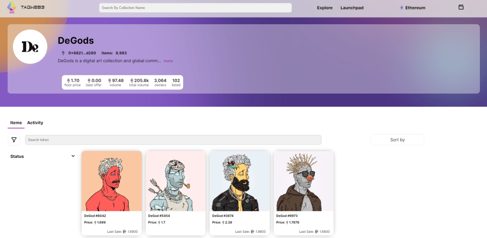Switch to the Activity tab
Viewport: 487px width, 238px height.
(x=35, y=123)
